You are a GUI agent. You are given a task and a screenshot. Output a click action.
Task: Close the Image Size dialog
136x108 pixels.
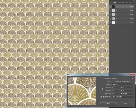click(133, 74)
